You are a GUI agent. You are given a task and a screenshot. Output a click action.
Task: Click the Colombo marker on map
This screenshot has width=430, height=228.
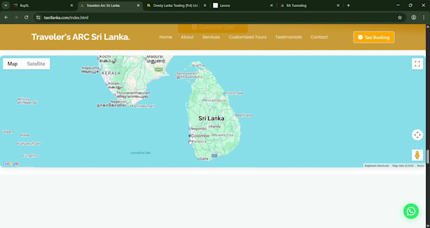coord(190,136)
